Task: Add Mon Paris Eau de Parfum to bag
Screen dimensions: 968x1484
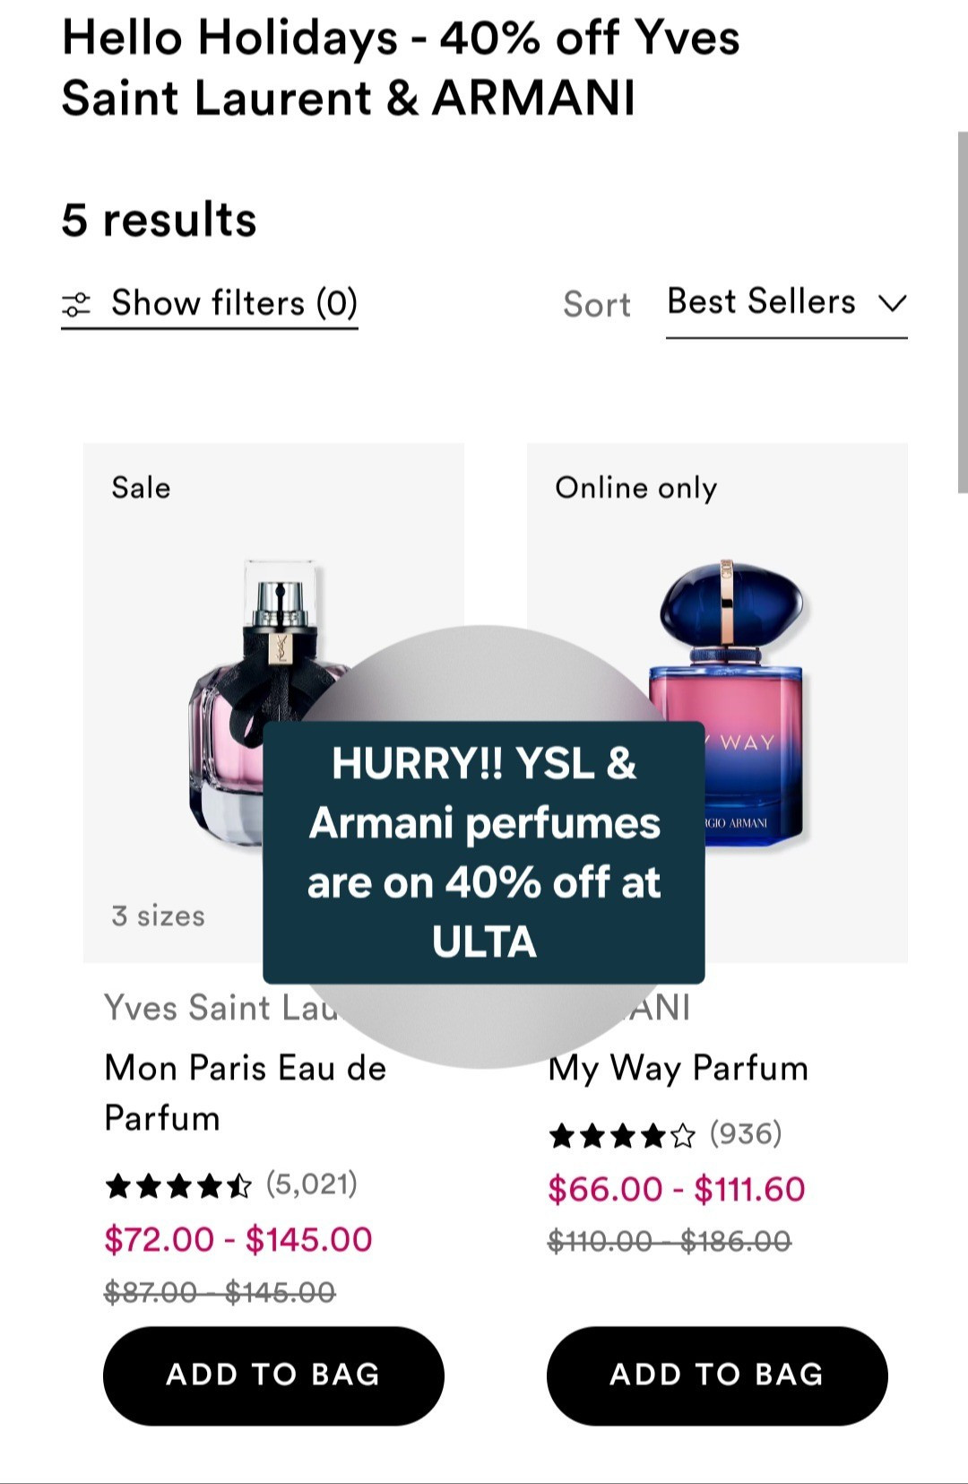Action: point(272,1375)
